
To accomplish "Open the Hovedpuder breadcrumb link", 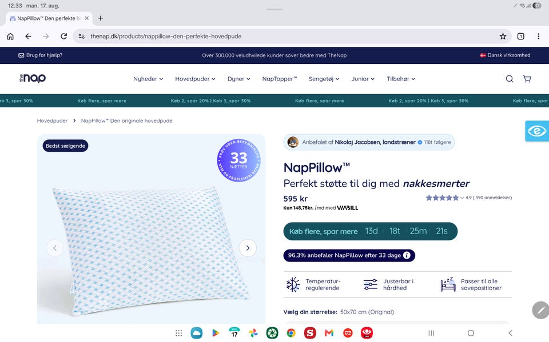I will tap(52, 120).
